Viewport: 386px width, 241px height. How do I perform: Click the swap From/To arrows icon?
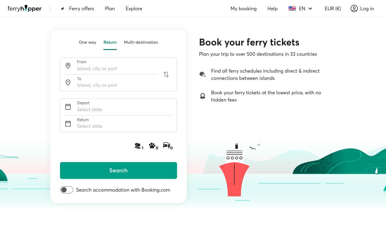click(x=166, y=74)
